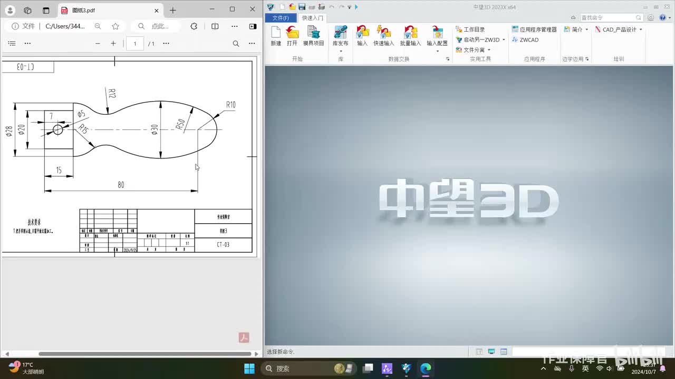Toggle Edge split screen icon
675x379 pixels.
(215, 26)
